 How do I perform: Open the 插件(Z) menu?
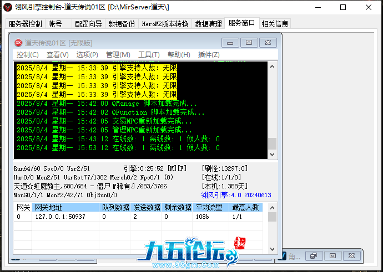[209, 55]
